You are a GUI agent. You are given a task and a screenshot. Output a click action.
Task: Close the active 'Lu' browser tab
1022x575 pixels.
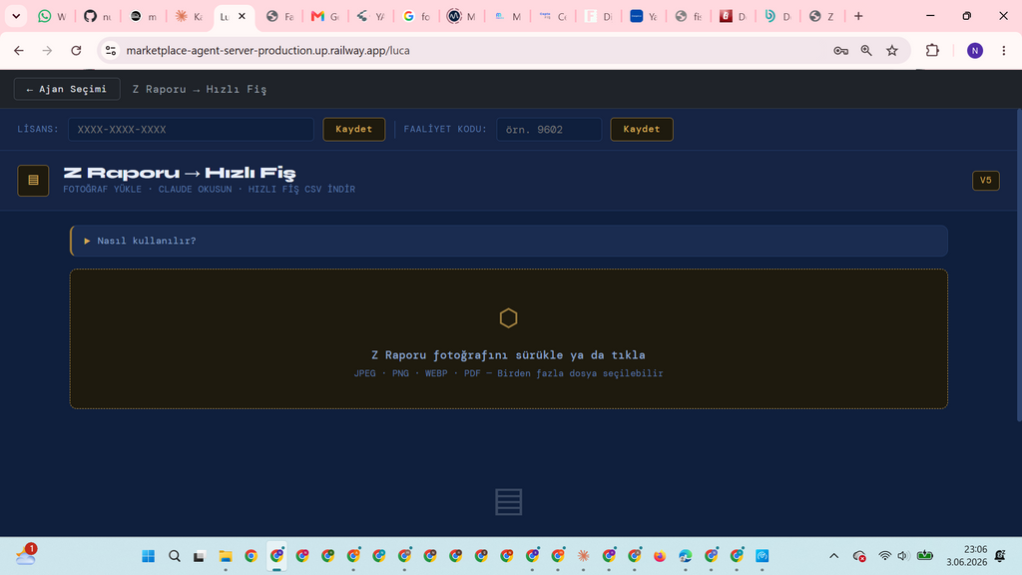point(242,16)
